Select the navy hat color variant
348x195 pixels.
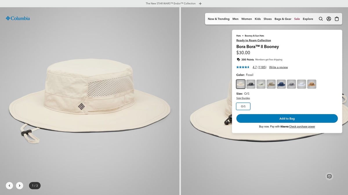(x=281, y=84)
